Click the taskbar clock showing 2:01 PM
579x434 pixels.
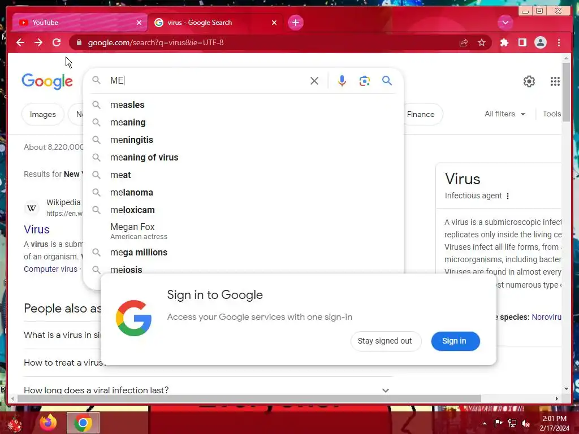(554, 423)
